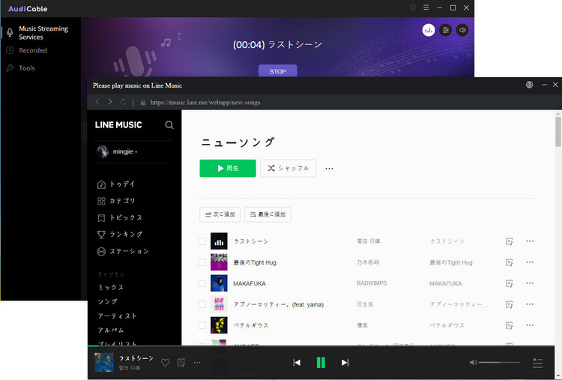The width and height of the screenshot is (562, 380).
Task: Open Recorded section in AudiCable sidebar
Action: pyautogui.click(x=33, y=50)
